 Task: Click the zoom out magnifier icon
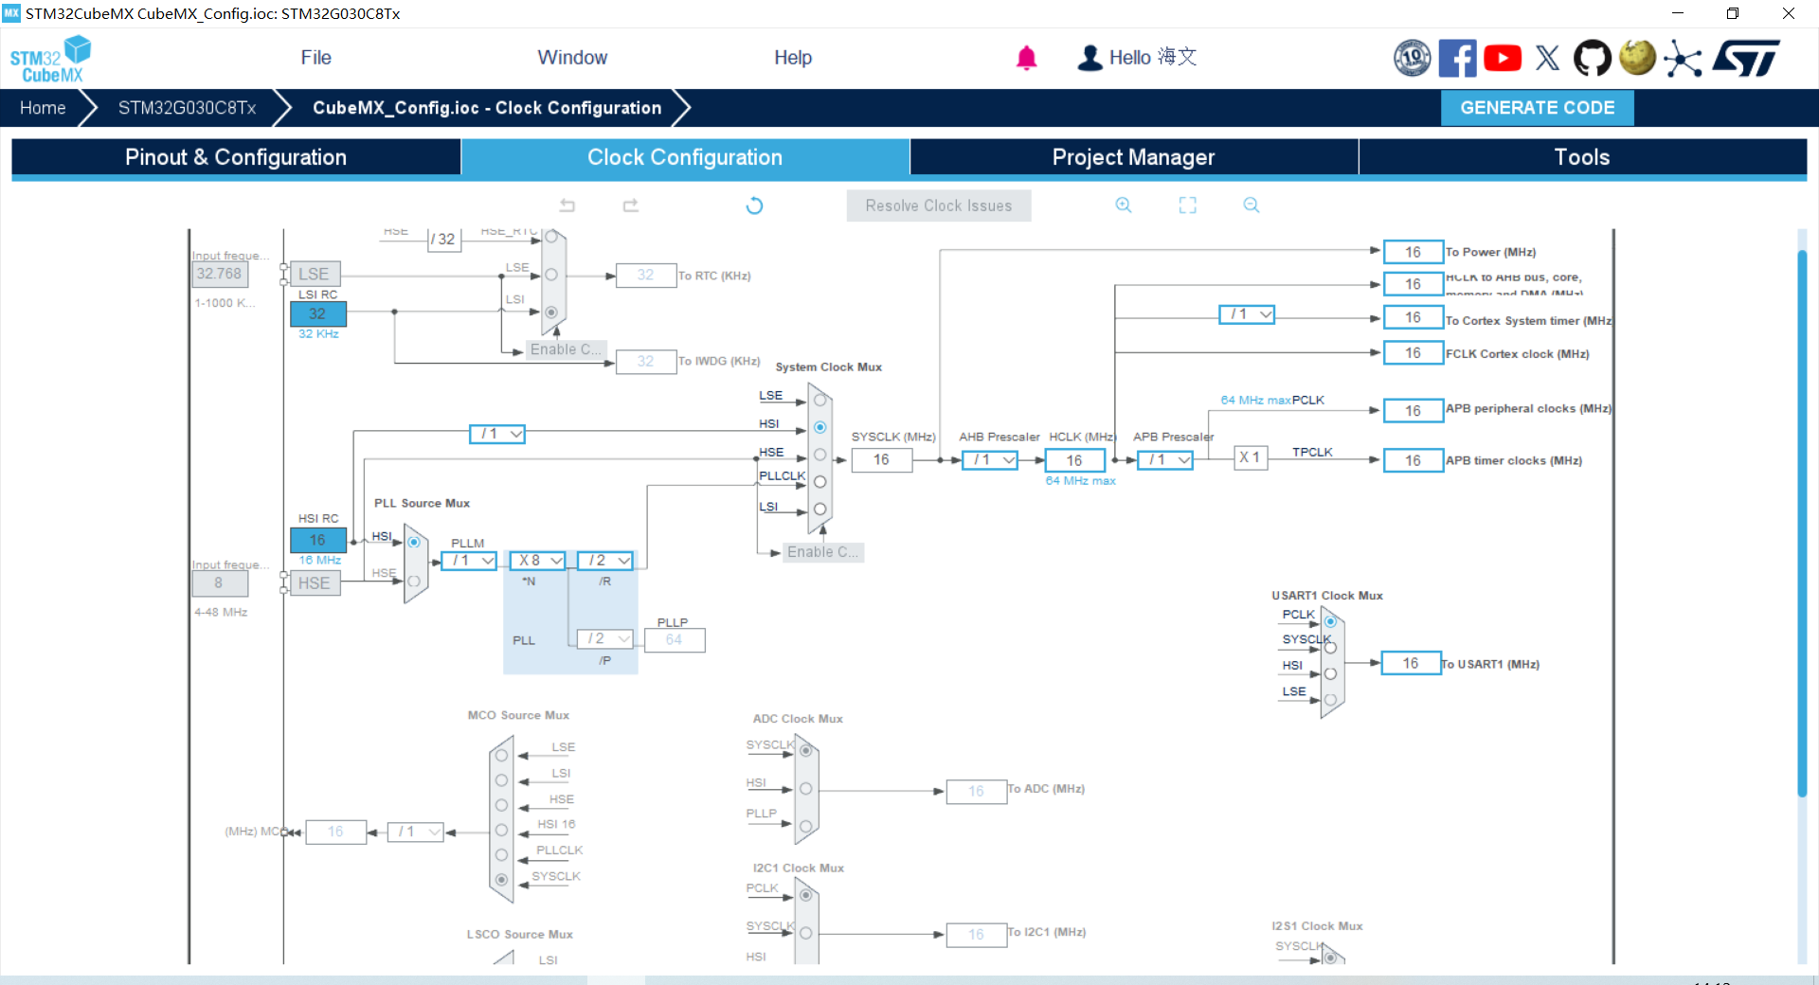pyautogui.click(x=1252, y=206)
